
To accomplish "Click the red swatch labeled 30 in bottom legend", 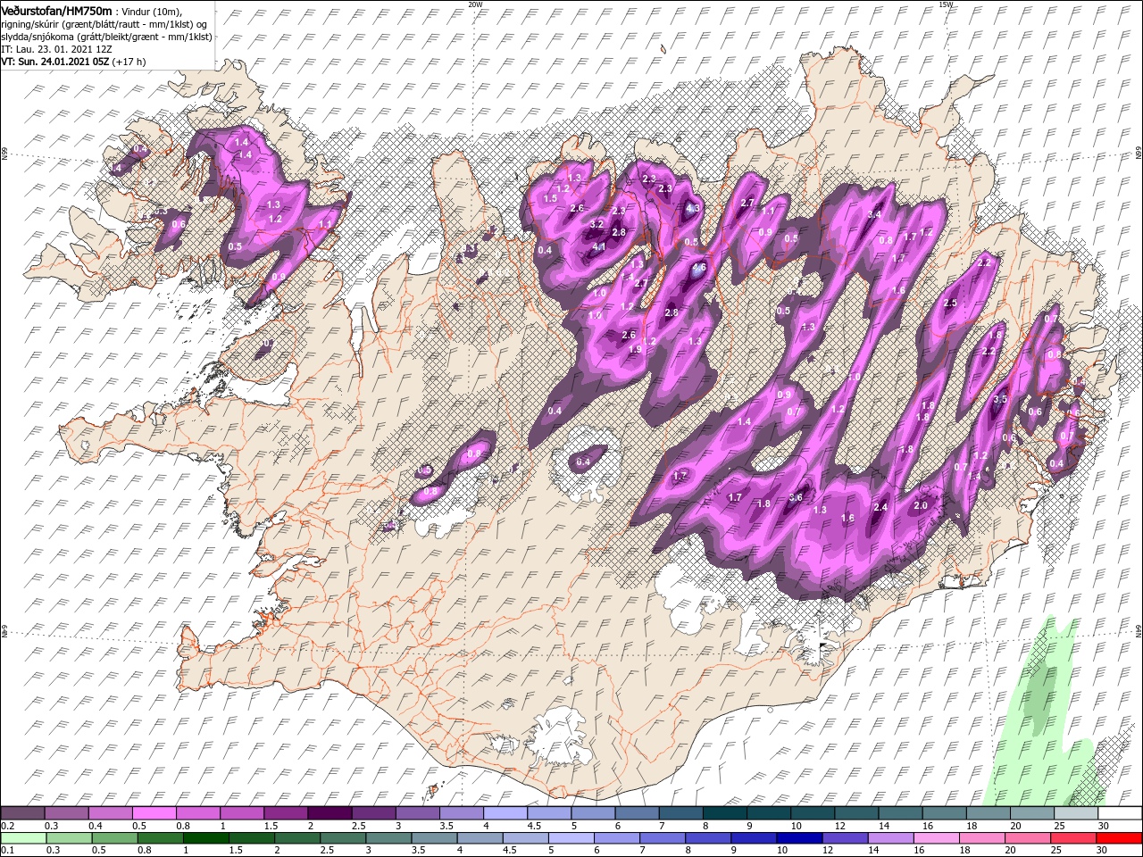I will 1118,838.
